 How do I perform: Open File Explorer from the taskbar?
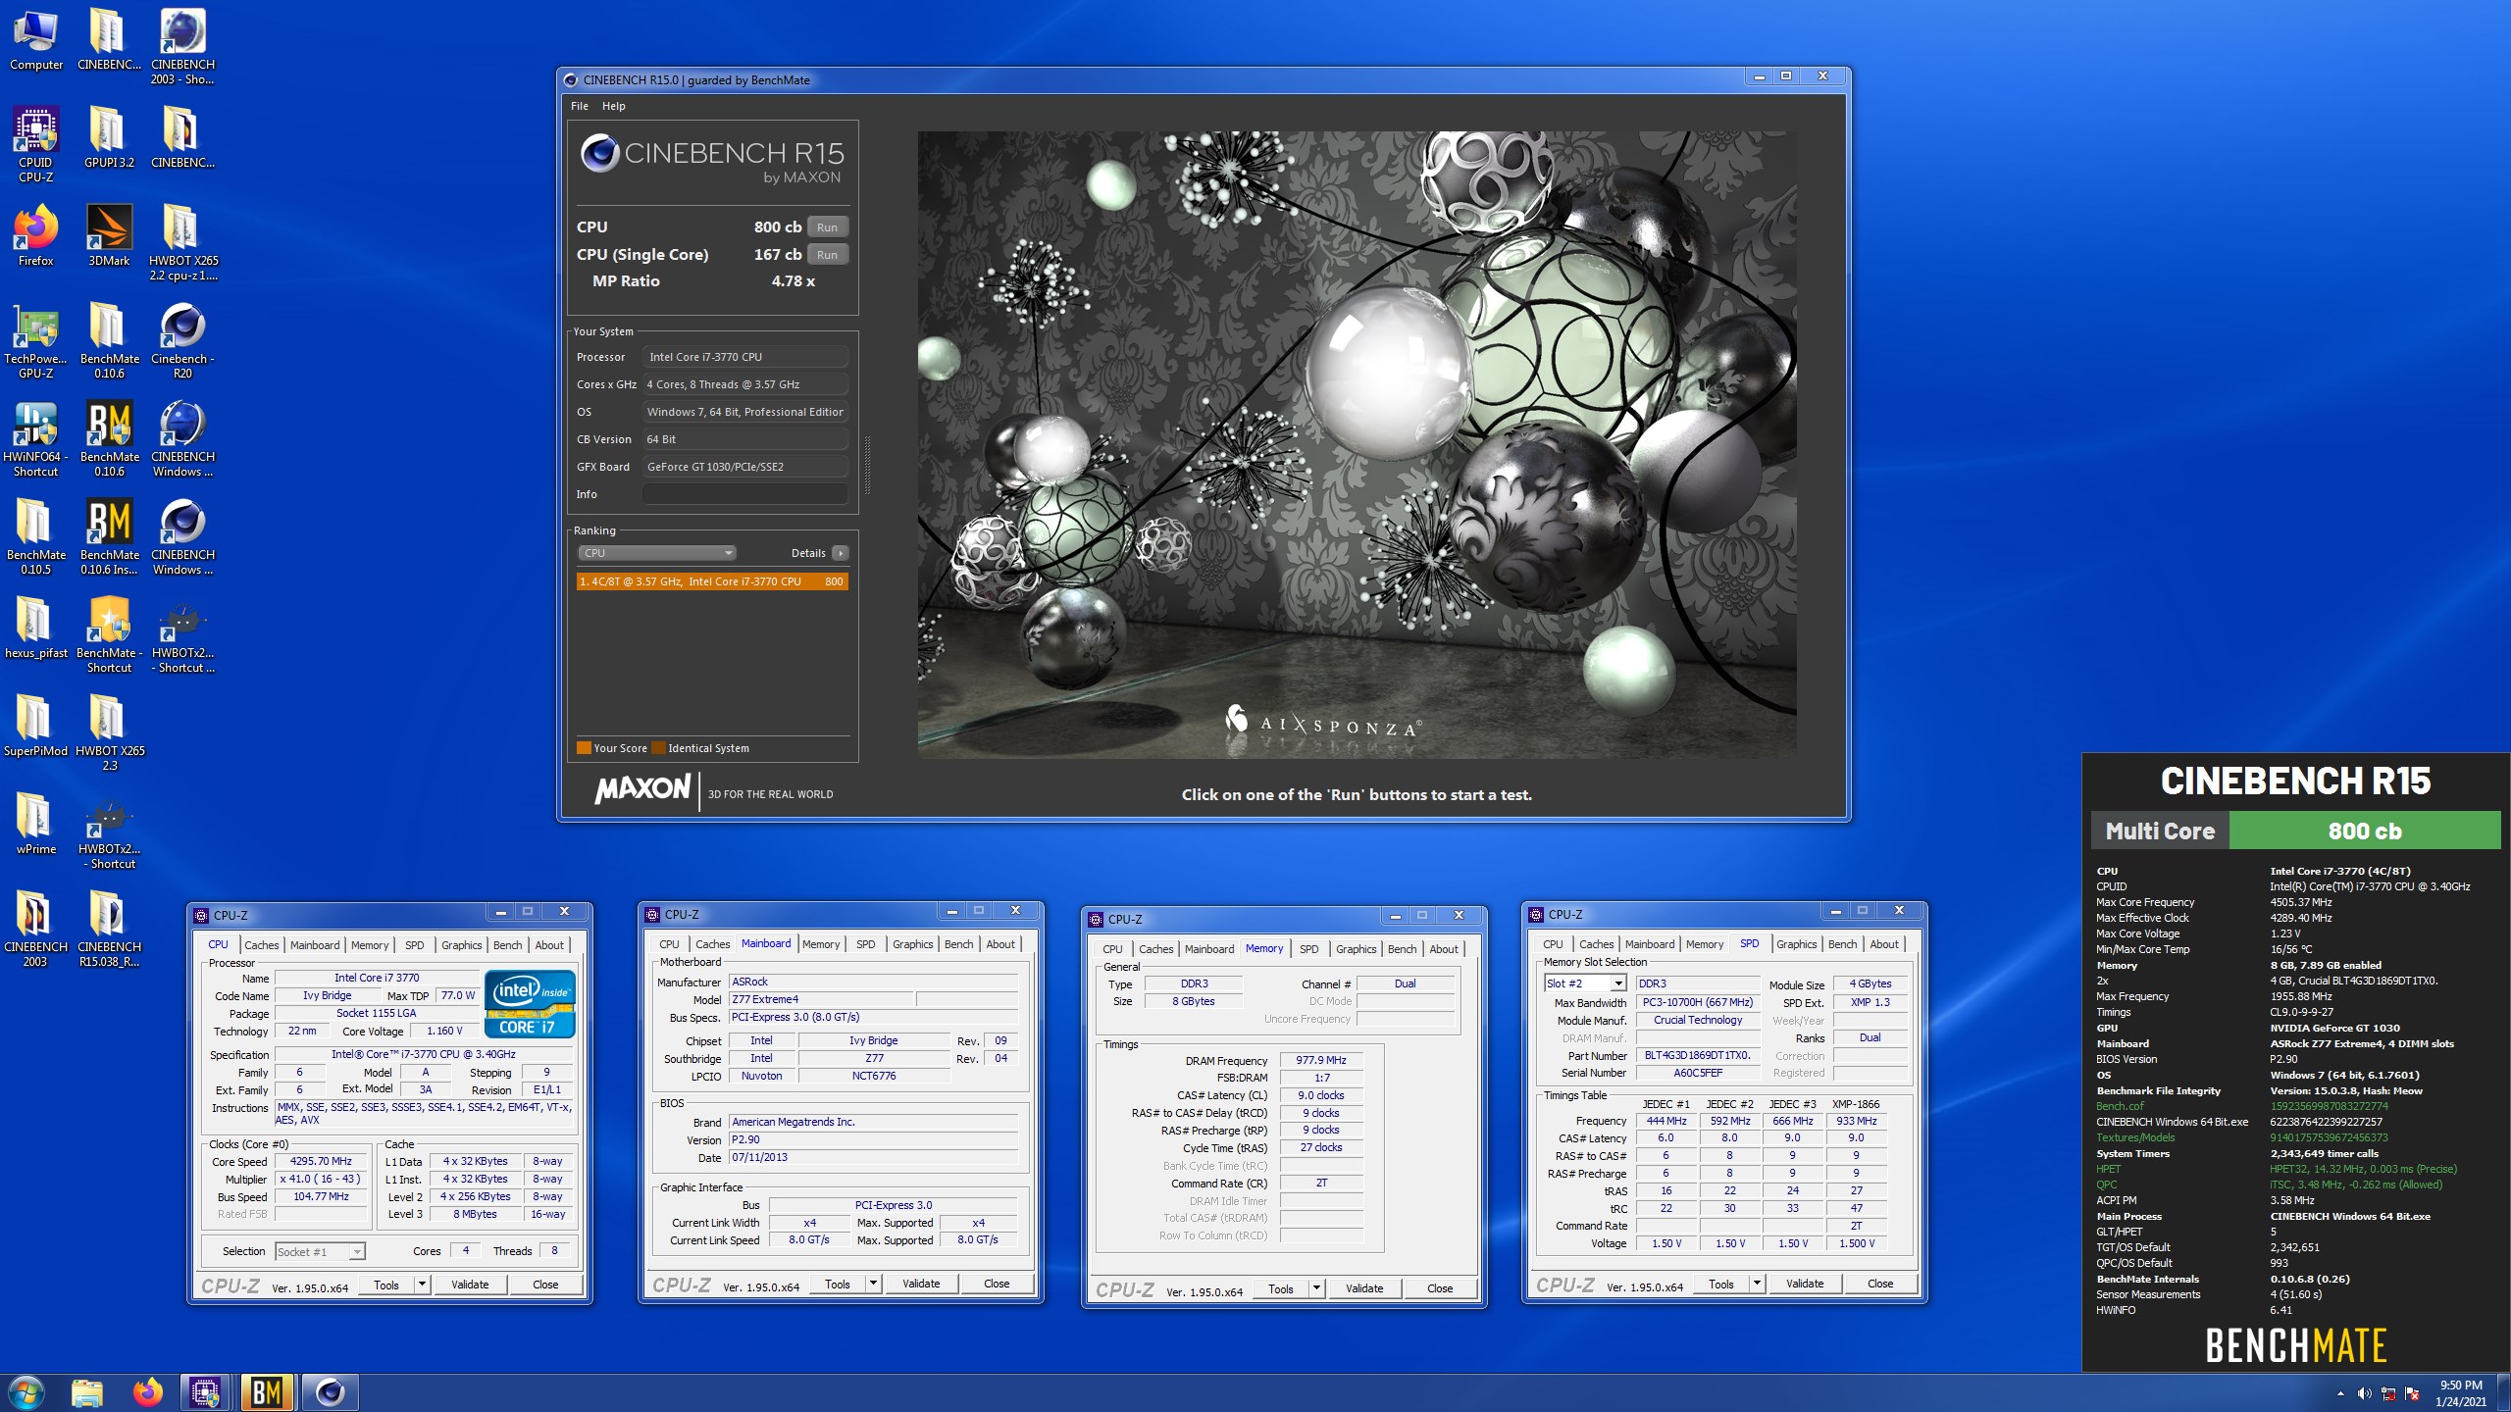[x=87, y=1392]
